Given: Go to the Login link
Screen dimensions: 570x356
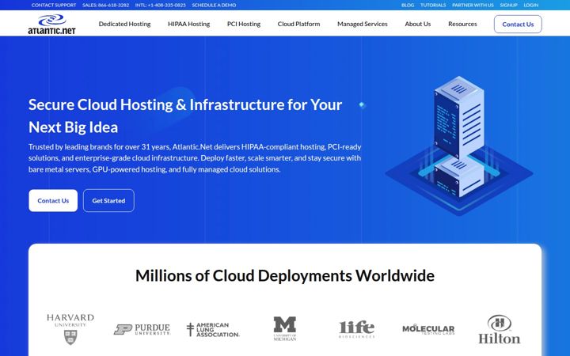Looking at the screenshot, I should coord(530,5).
